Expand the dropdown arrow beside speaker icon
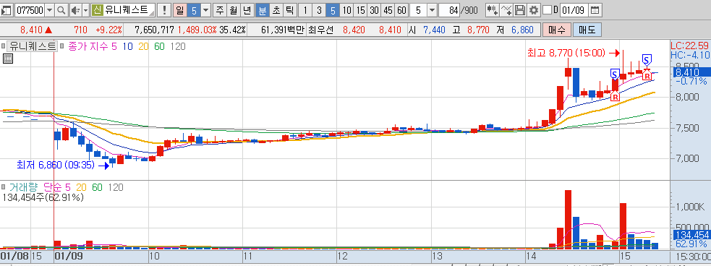Screen dimensions: 711x266 point(85,10)
